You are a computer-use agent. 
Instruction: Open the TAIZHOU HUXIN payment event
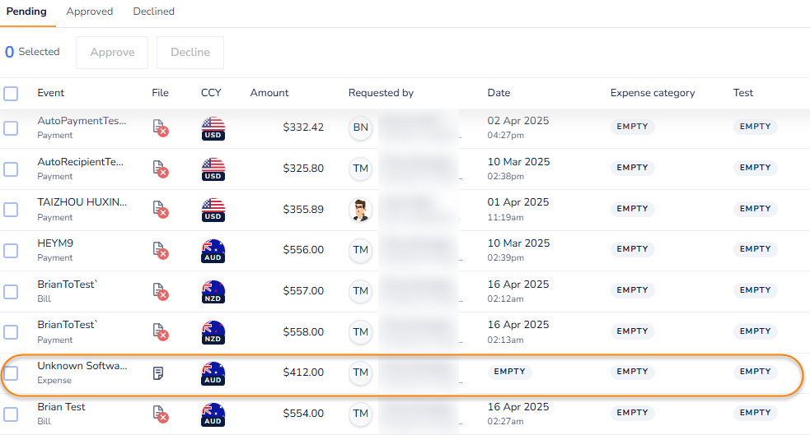tap(82, 202)
